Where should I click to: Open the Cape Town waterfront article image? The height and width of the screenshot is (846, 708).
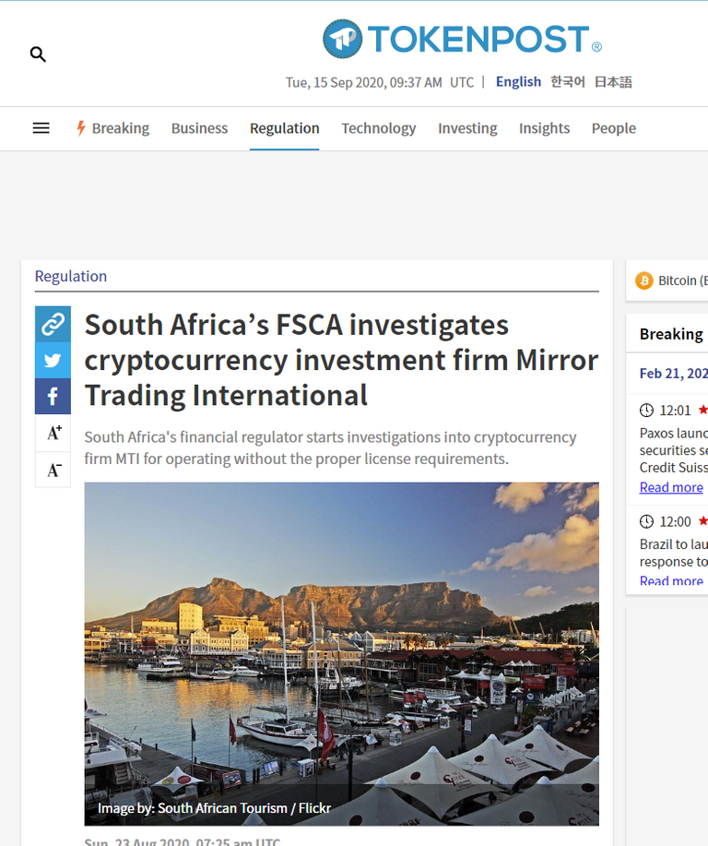click(x=341, y=654)
